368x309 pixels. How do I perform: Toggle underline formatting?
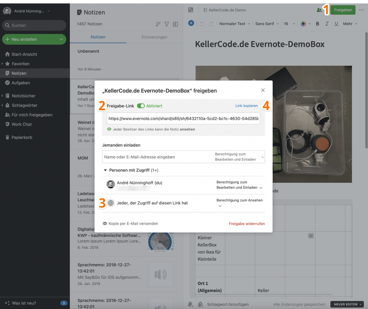click(336, 24)
